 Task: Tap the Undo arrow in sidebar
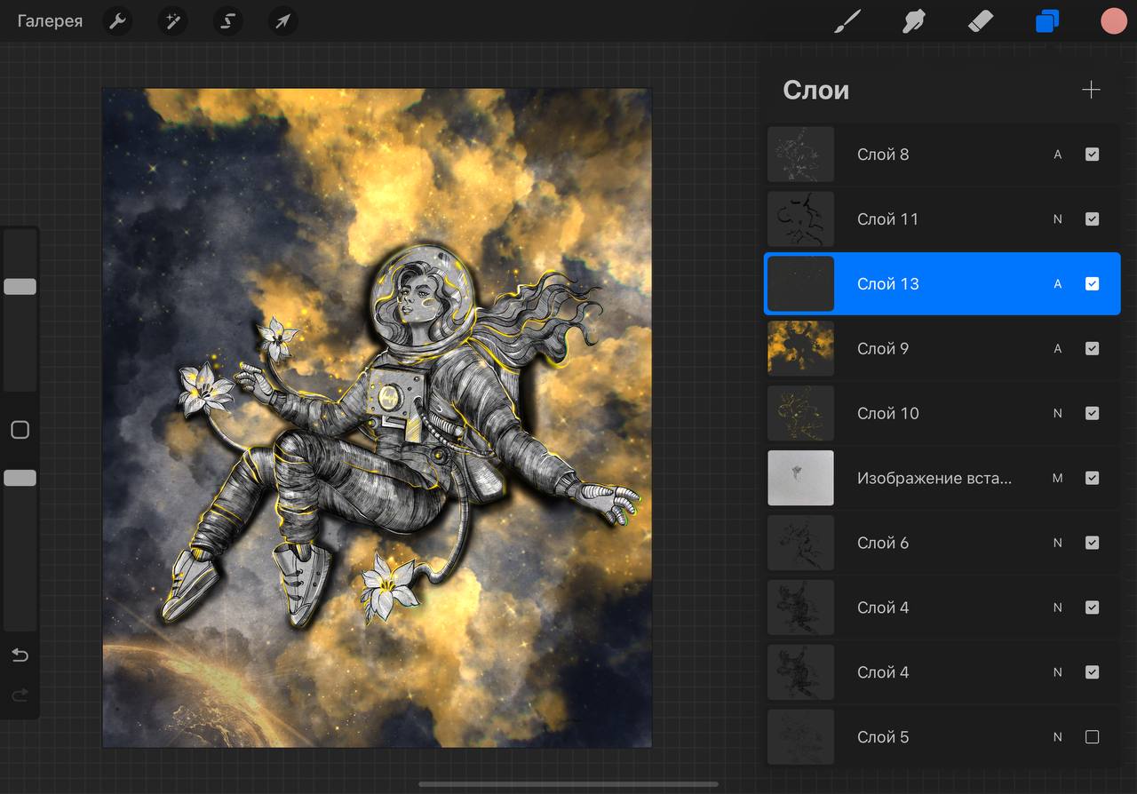pos(20,655)
